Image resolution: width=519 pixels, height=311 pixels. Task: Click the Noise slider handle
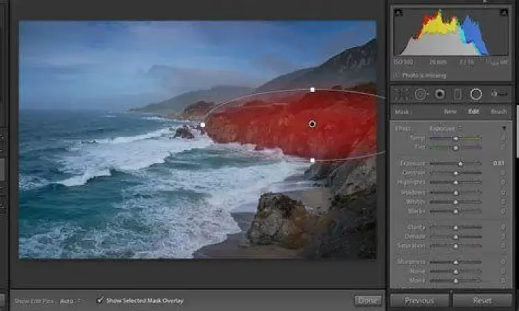tap(456, 272)
